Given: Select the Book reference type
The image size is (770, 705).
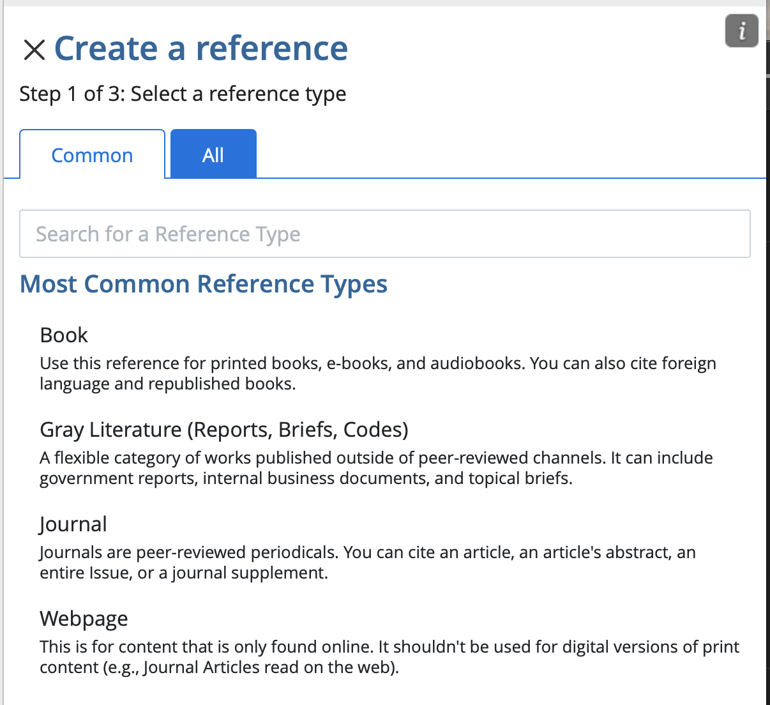Looking at the screenshot, I should click(x=64, y=335).
